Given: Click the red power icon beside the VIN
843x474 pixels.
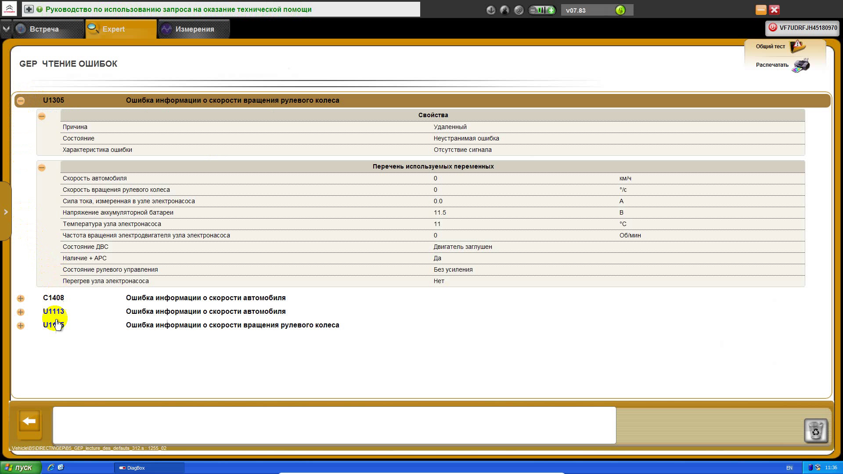Looking at the screenshot, I should (773, 28).
